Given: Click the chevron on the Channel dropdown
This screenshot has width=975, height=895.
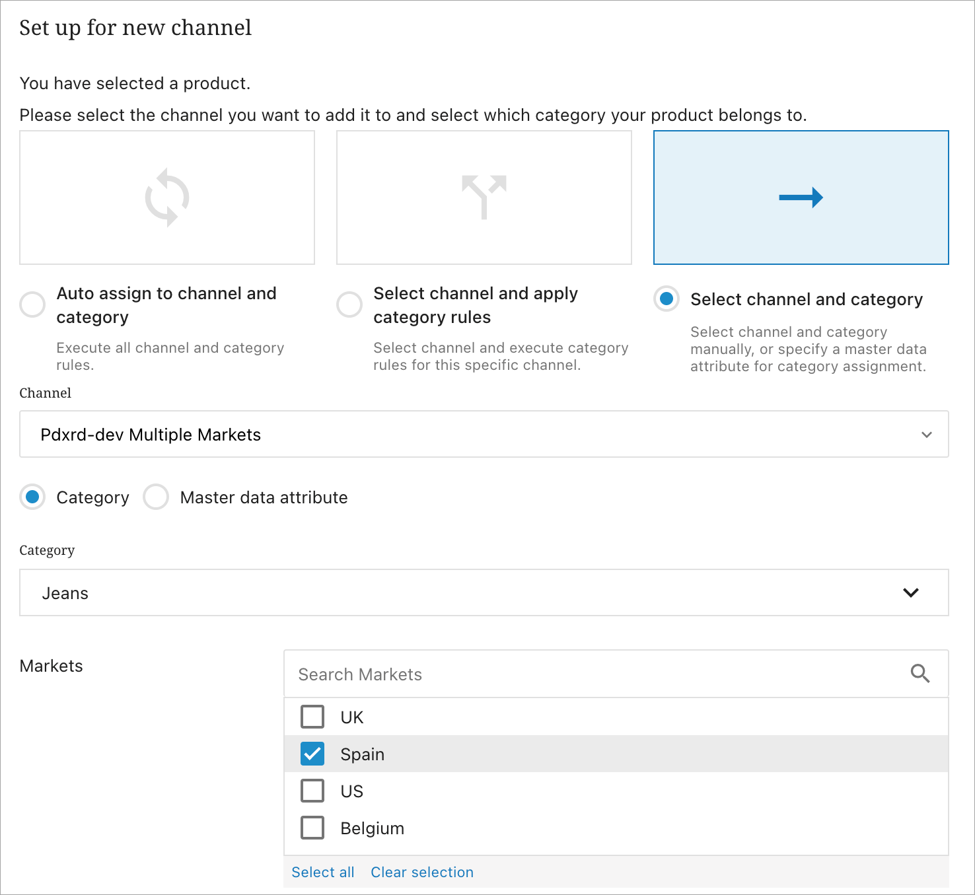Looking at the screenshot, I should (x=926, y=435).
